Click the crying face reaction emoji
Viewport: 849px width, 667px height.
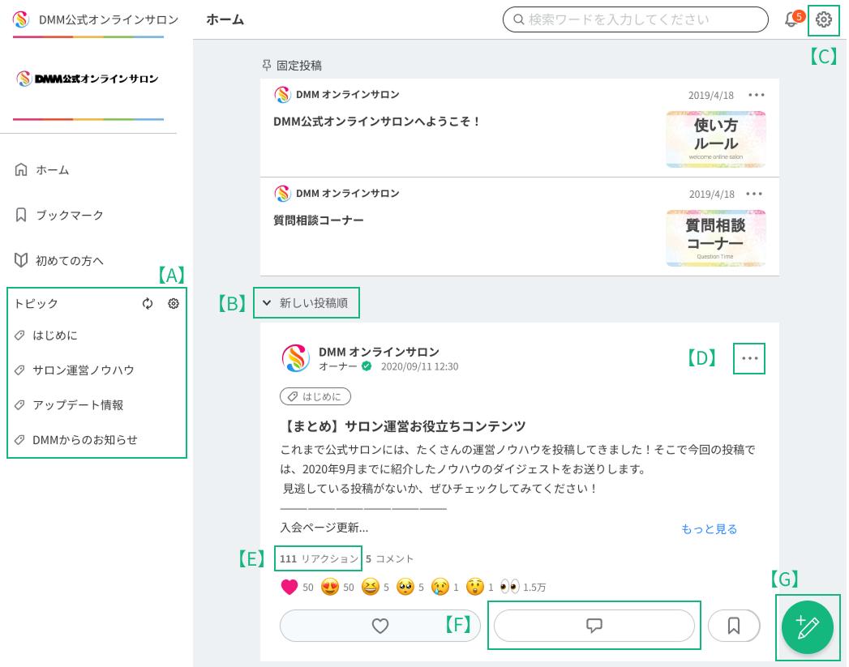[440, 587]
